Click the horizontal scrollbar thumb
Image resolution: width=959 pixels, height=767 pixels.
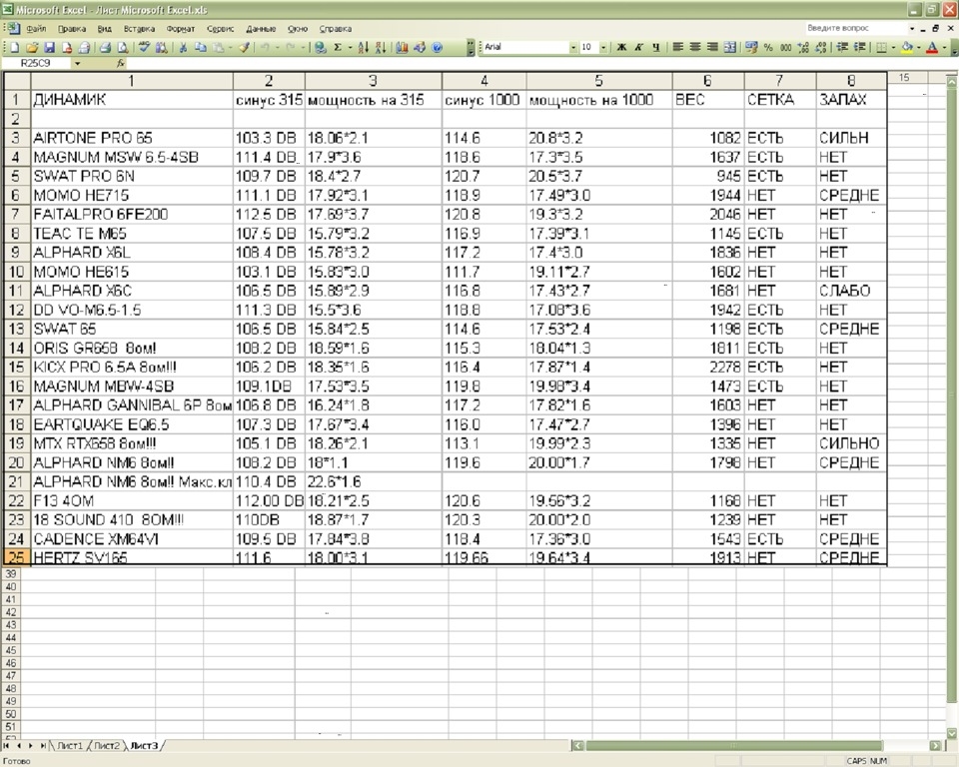point(734,746)
